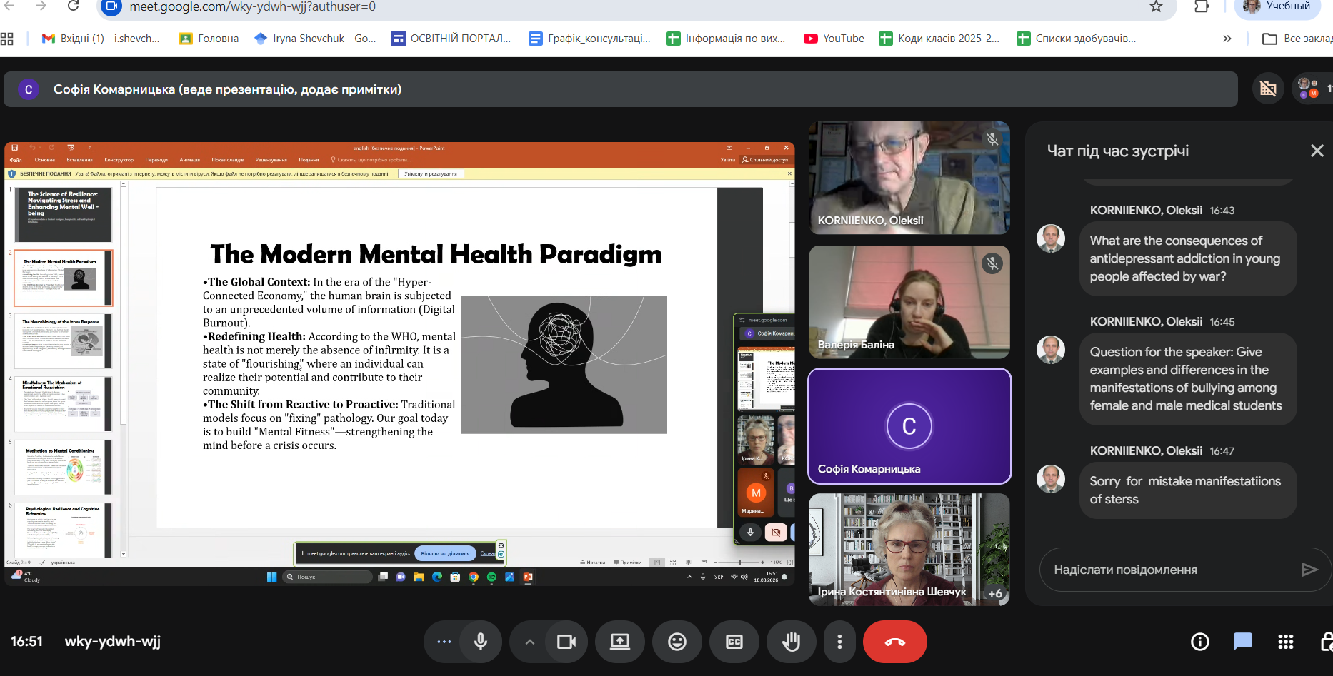Raise hand using the hand icon

[x=791, y=642]
